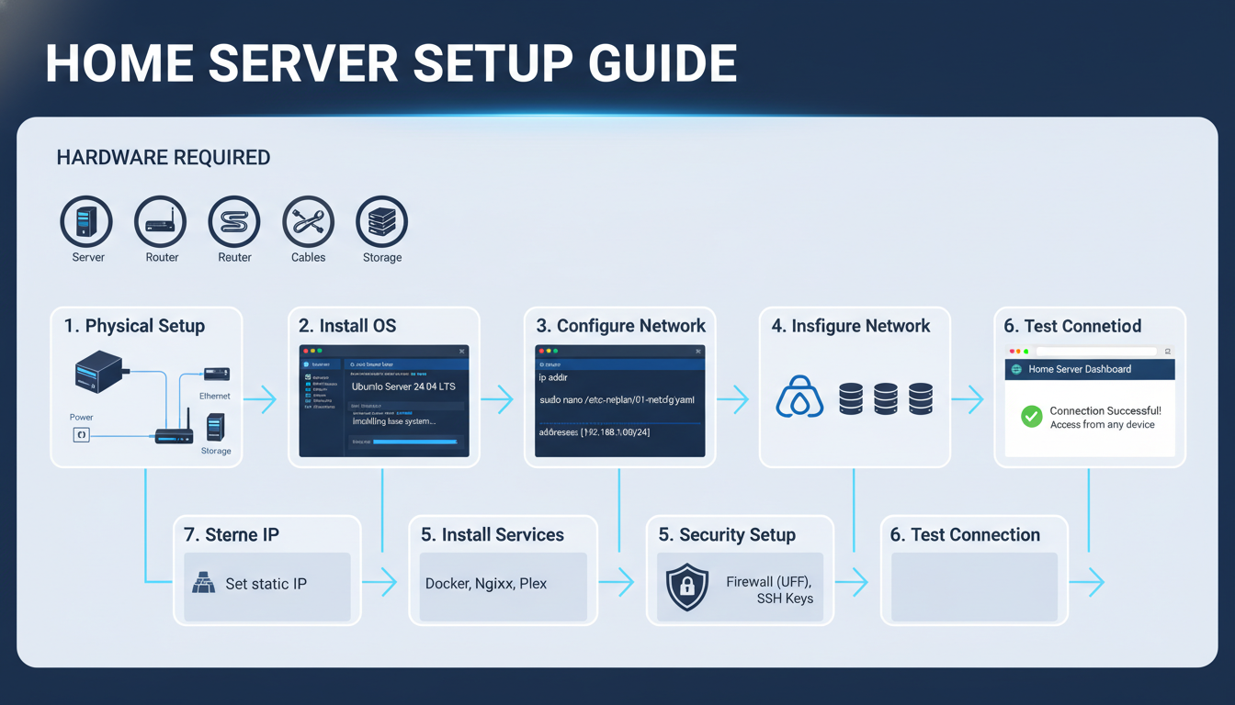Click the browser address bar in Test Connetiod card
This screenshot has width=1235, height=705.
(1095, 352)
